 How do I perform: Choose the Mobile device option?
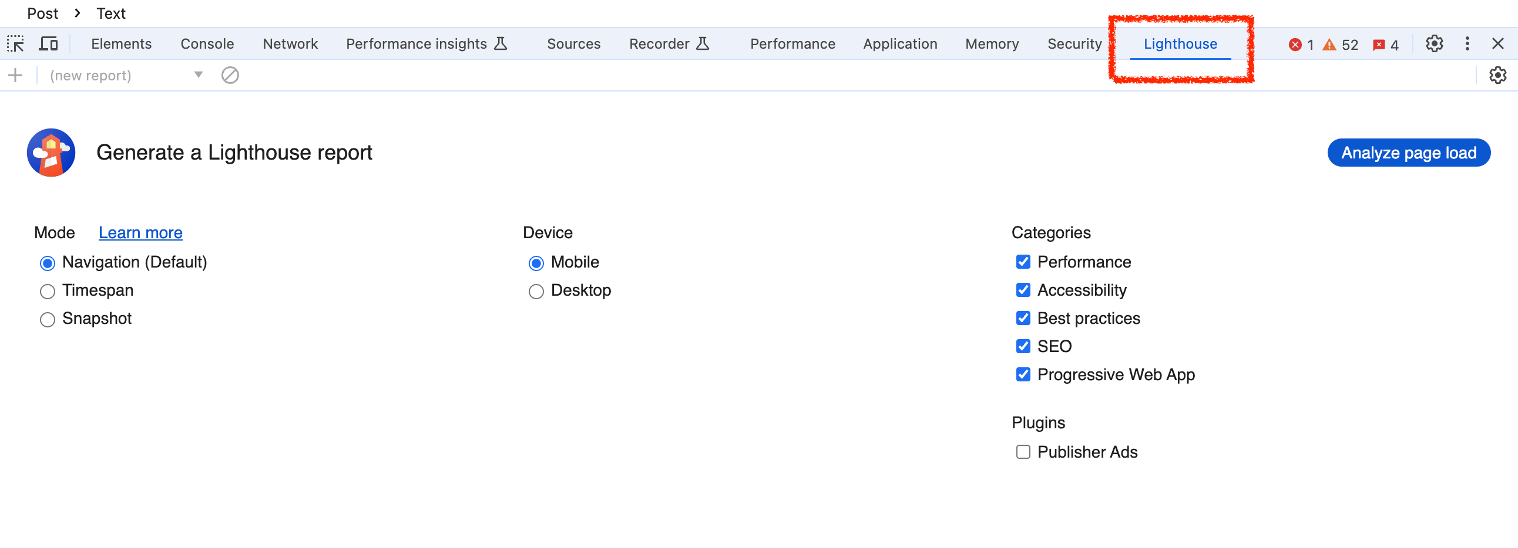tap(536, 263)
